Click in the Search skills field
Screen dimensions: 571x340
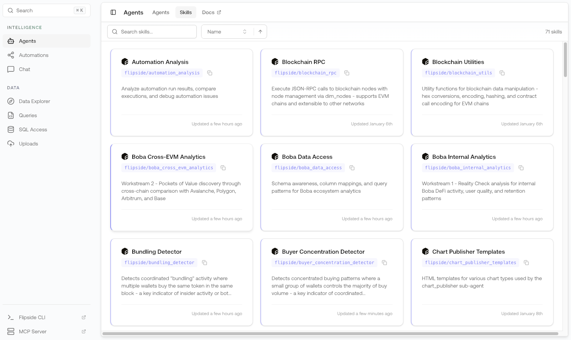click(152, 32)
